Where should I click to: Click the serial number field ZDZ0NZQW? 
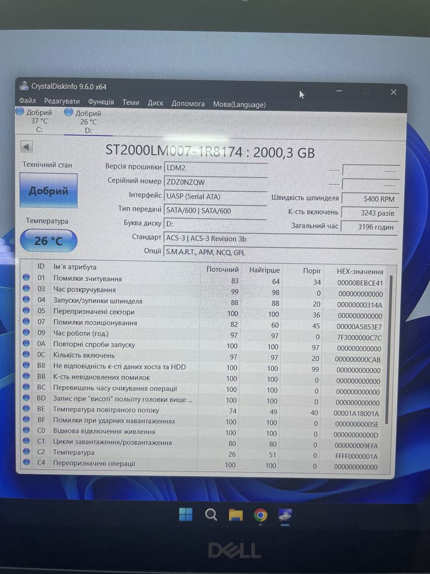(x=215, y=183)
